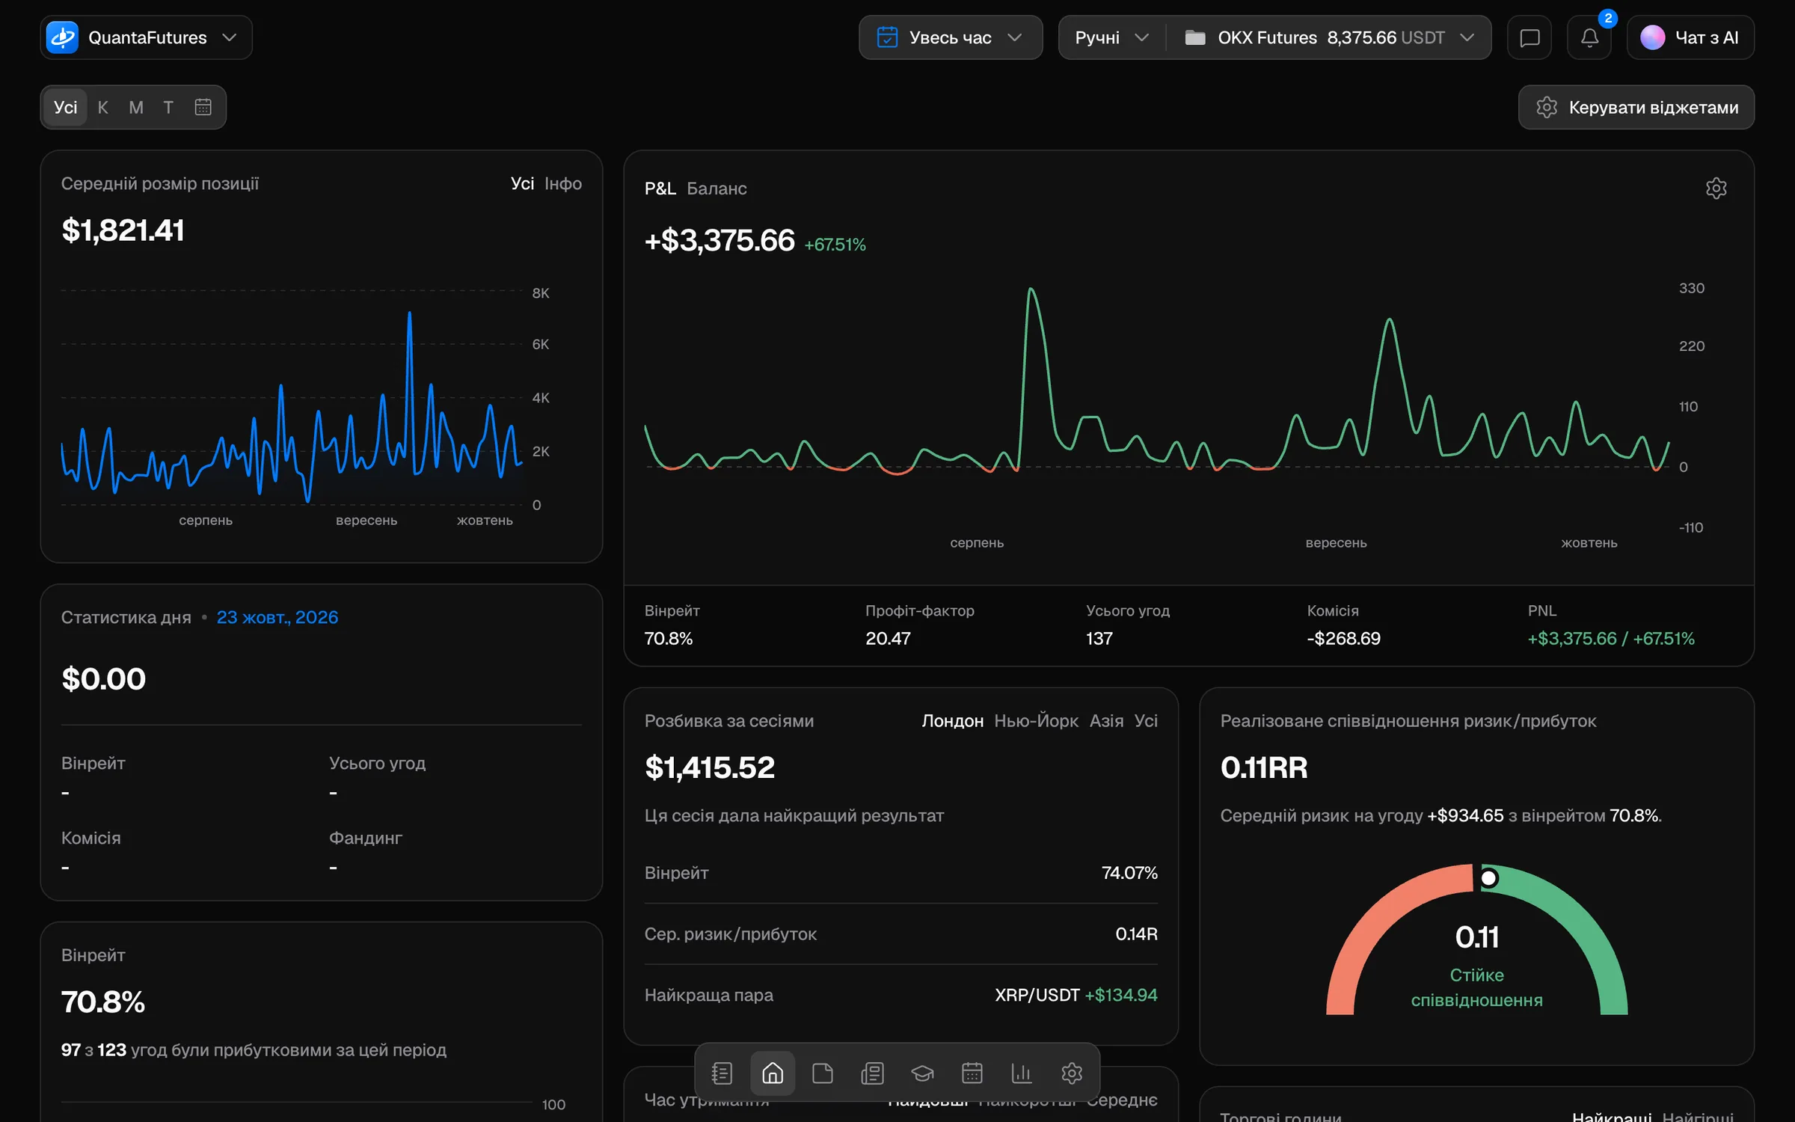Switch period filter to M
This screenshot has height=1122, width=1795.
point(136,107)
